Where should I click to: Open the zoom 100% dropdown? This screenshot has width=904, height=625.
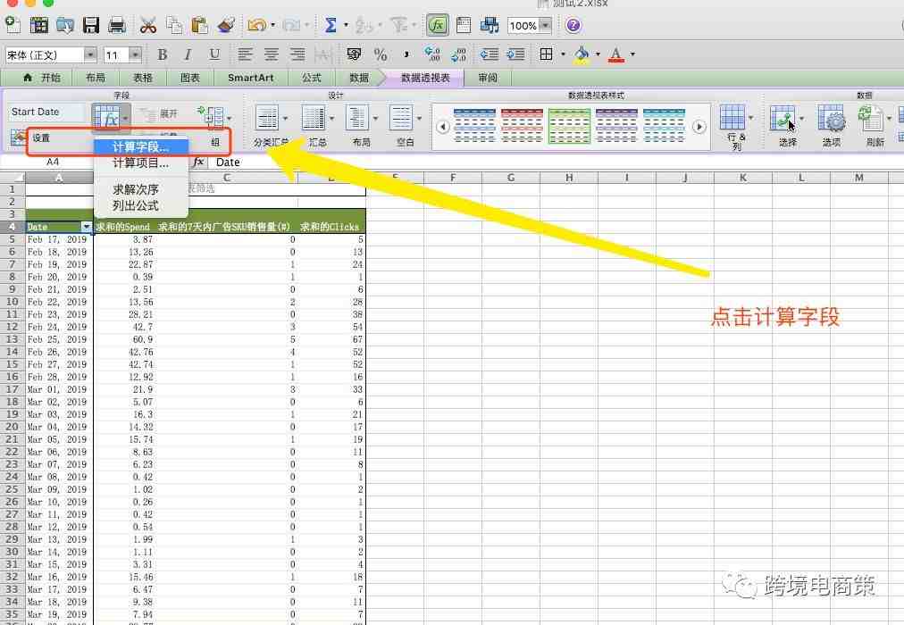pyautogui.click(x=546, y=25)
